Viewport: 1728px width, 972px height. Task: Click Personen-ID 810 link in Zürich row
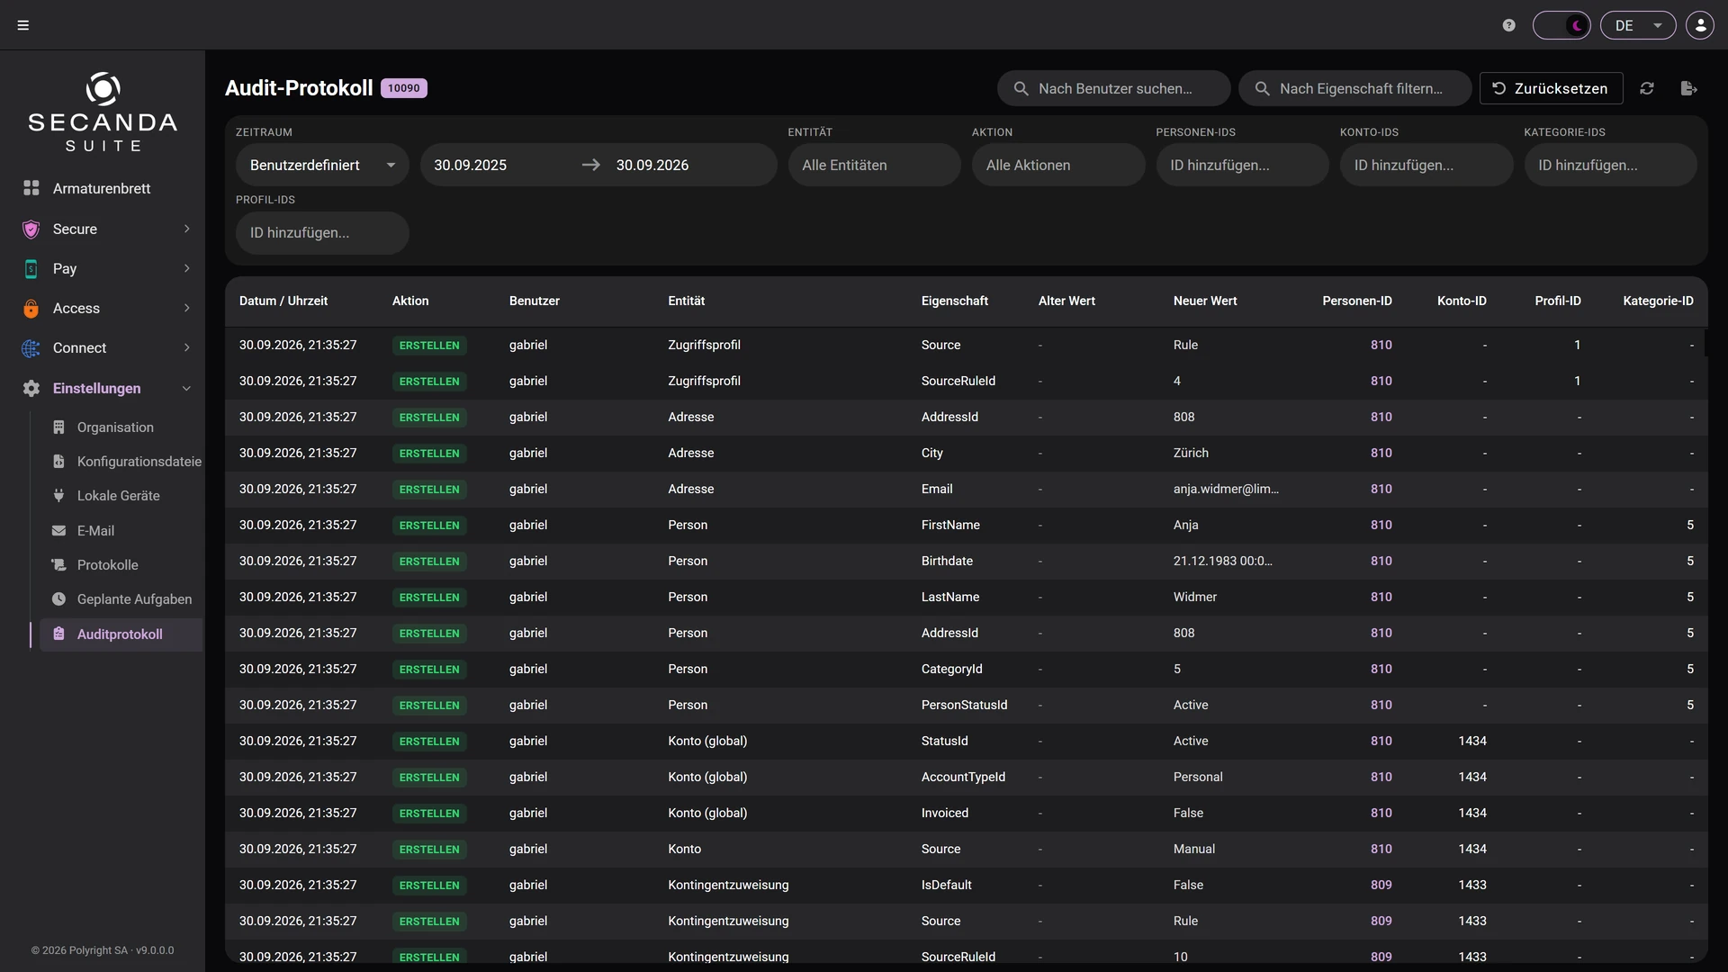(1381, 453)
